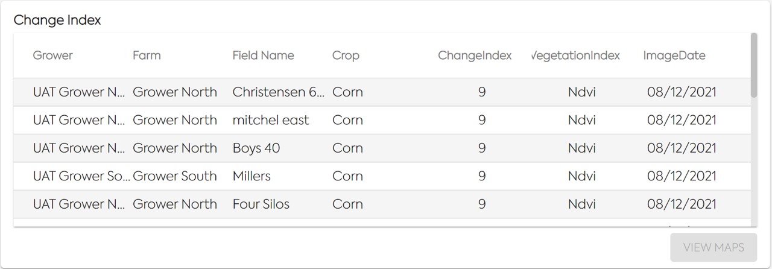Click the VIEW MAPS button
The width and height of the screenshot is (772, 269).
713,247
